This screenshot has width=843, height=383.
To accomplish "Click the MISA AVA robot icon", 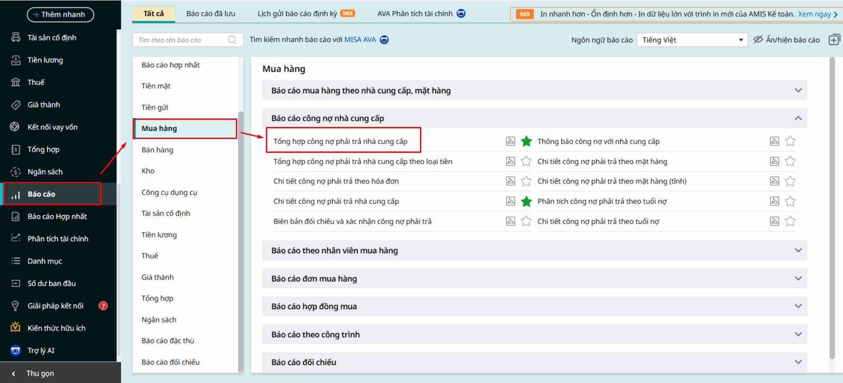I will coord(385,40).
